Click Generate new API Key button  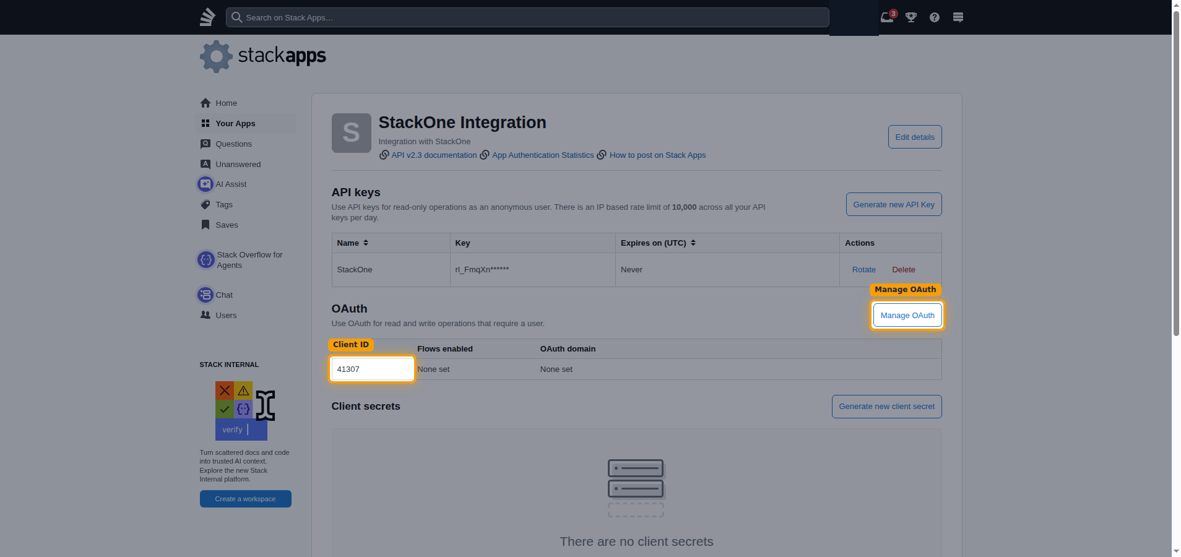coord(894,204)
